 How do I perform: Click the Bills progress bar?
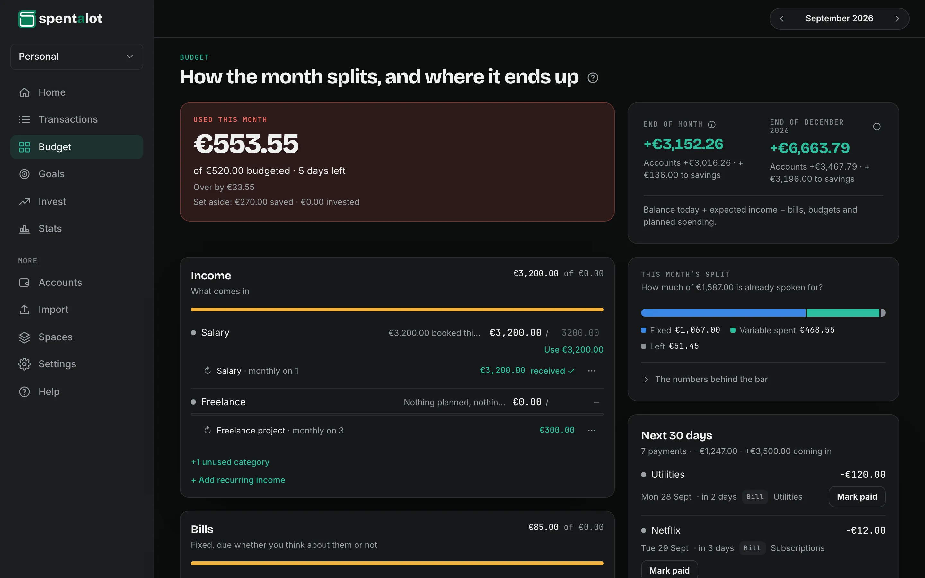pyautogui.click(x=397, y=563)
